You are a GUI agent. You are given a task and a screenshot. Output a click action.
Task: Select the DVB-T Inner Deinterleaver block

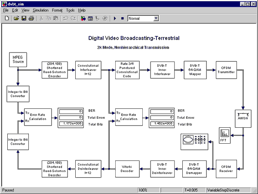click(x=162, y=169)
